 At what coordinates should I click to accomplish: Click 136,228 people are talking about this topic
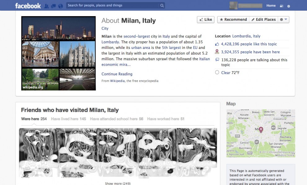point(254,62)
